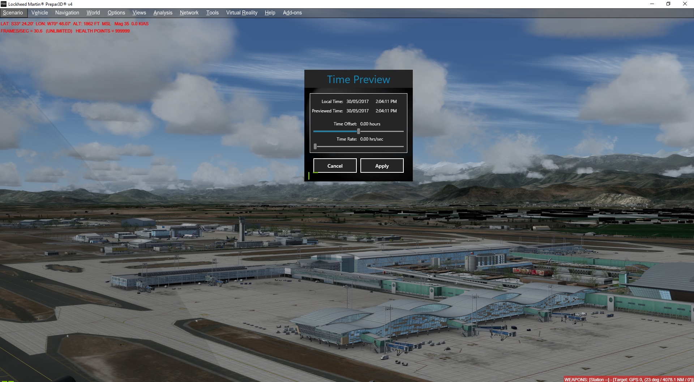Image resolution: width=694 pixels, height=382 pixels.
Task: Click the Time Rate value 0.00 hrs/sec
Action: tap(372, 139)
